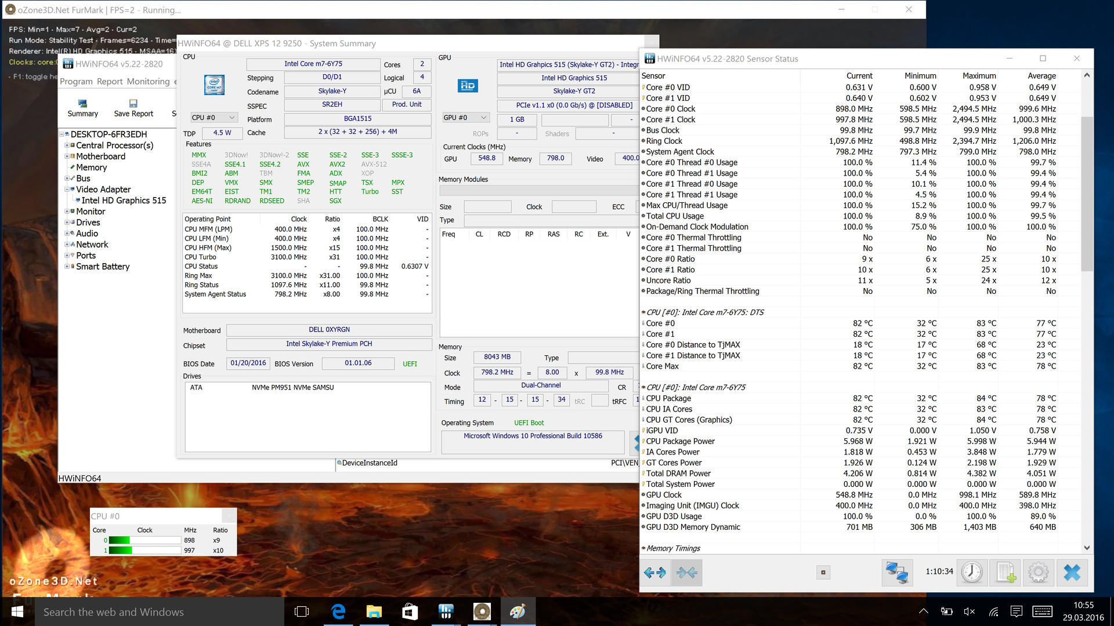Screen dimensions: 1114x626
Task: Open the Windows Store taskbar icon
Action: [x=410, y=612]
